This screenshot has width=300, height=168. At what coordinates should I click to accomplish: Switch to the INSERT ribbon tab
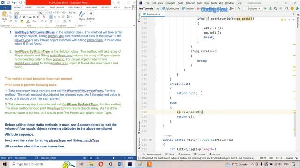tap(29, 7)
